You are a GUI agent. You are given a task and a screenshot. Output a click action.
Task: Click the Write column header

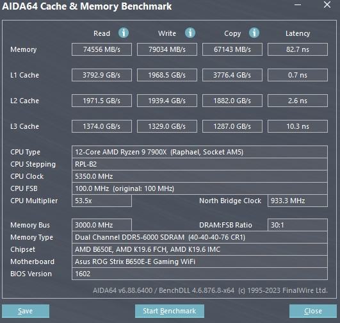[x=167, y=33]
